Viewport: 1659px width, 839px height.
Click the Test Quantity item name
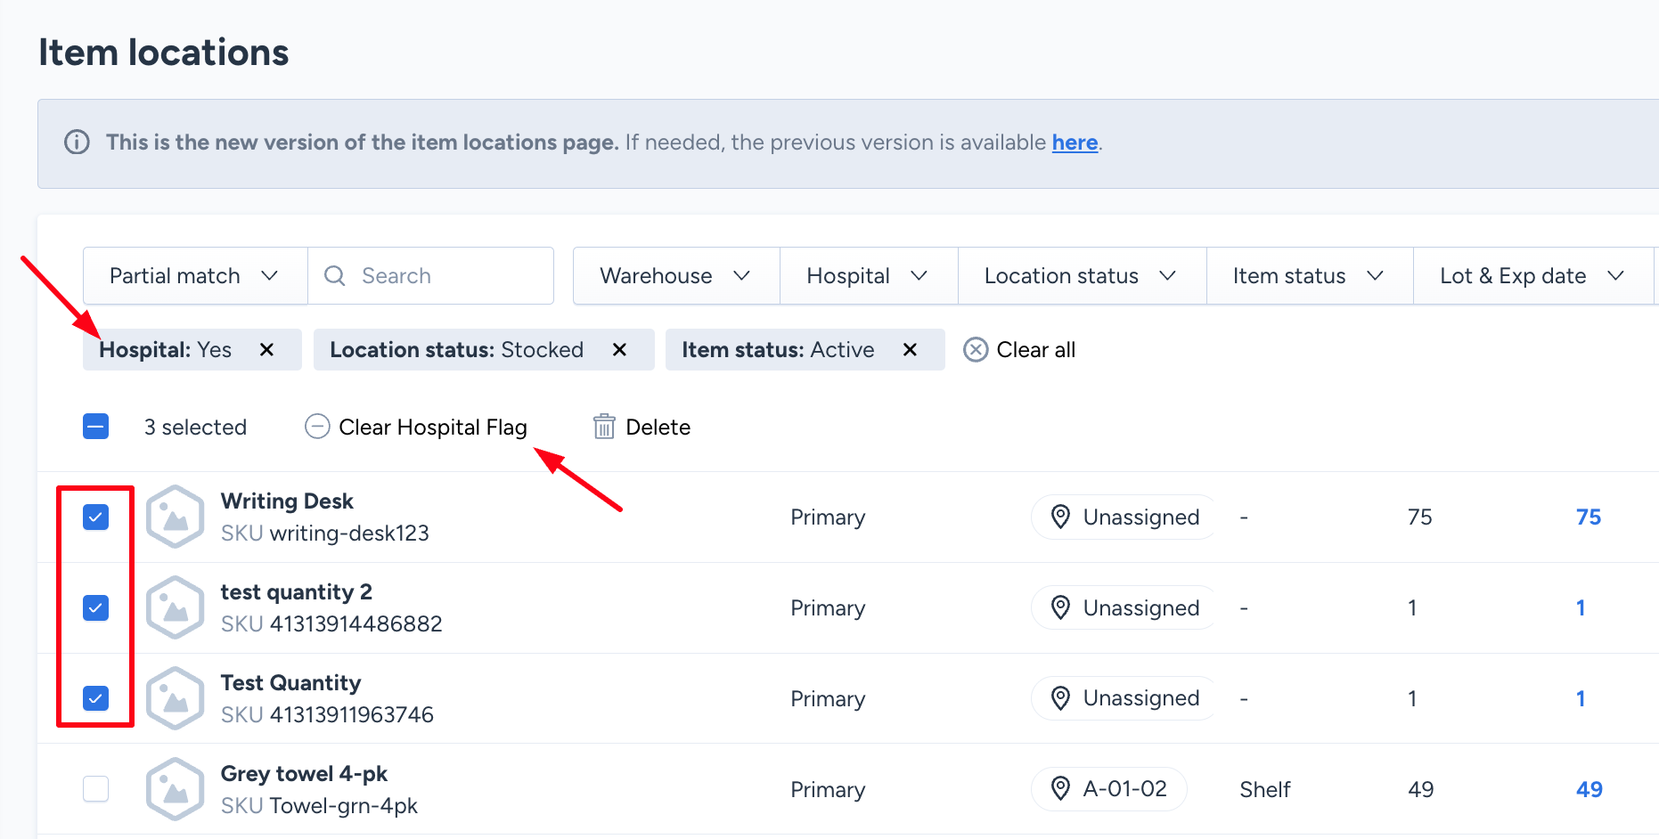pos(291,683)
